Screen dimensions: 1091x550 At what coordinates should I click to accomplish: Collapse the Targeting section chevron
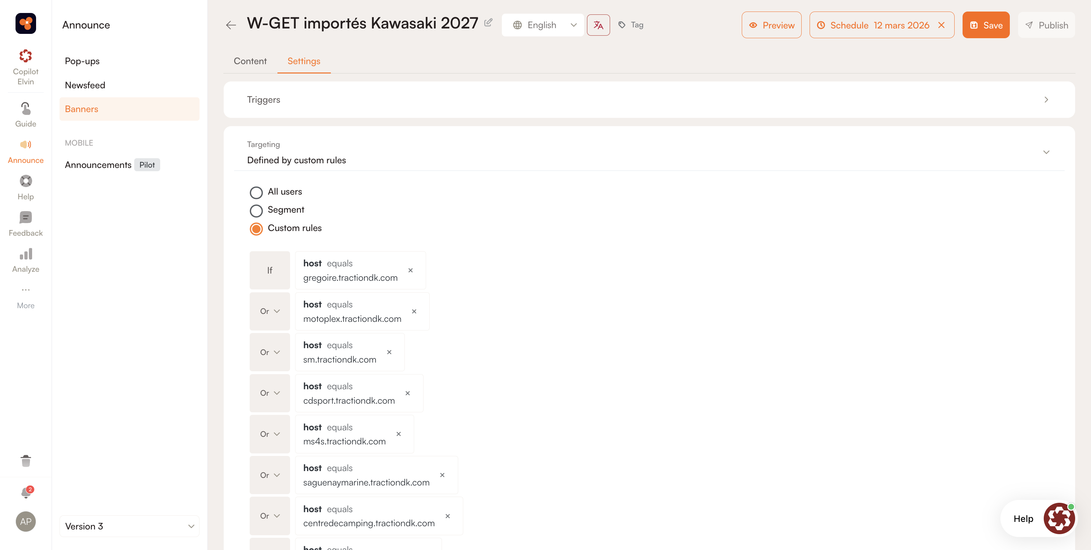click(1046, 152)
